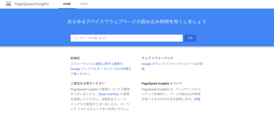
Task: Switch to the DOCS tab
Action: (x=84, y=4)
